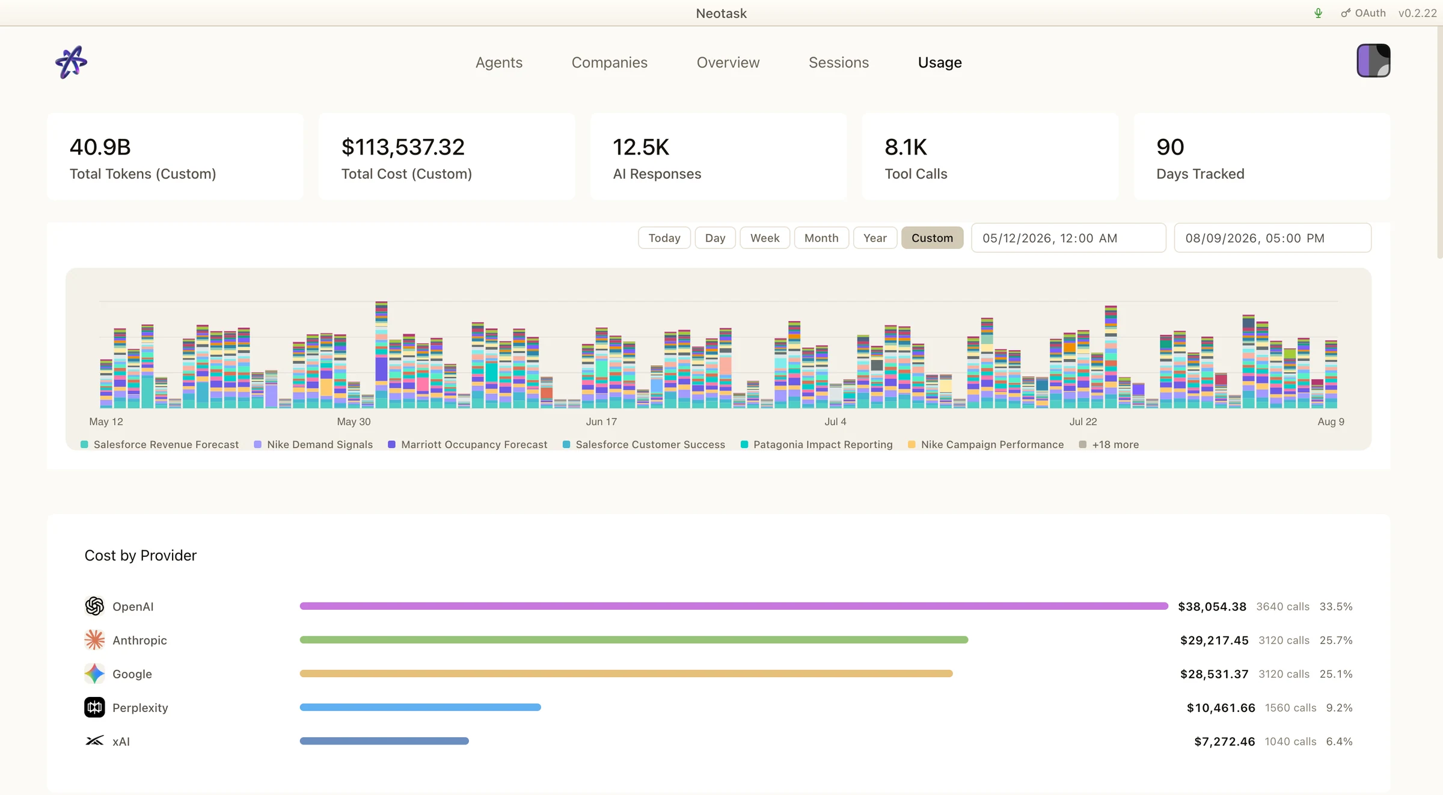Open the profile avatar in the corner
Image resolution: width=1443 pixels, height=795 pixels.
coord(1373,61)
